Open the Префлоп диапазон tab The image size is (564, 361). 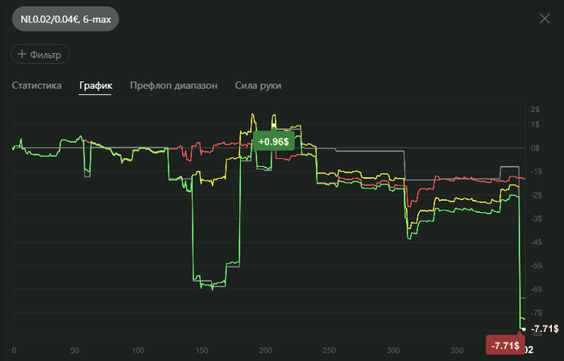pyautogui.click(x=173, y=85)
